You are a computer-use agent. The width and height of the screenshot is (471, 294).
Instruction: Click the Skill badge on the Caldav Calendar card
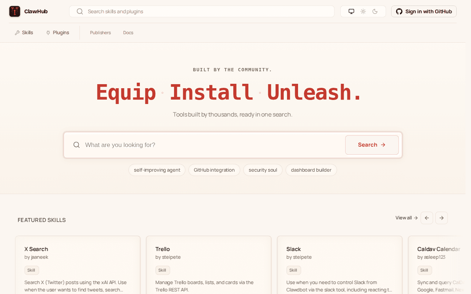click(x=425, y=270)
